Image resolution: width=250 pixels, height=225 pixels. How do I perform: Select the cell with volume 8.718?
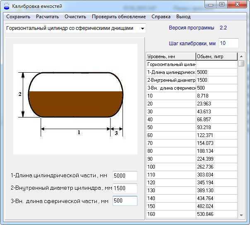point(216,96)
